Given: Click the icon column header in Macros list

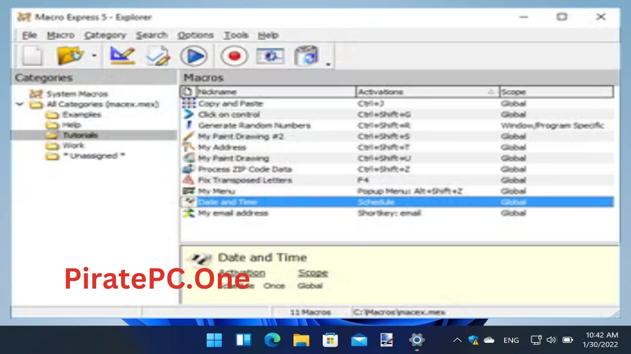Looking at the screenshot, I should coord(187,92).
